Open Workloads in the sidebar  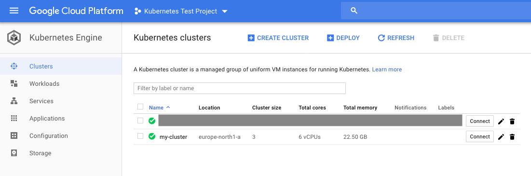(x=61, y=83)
